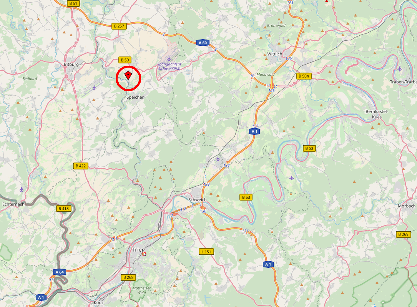Click the B 50n road shield
417x307 pixels.
304,76
